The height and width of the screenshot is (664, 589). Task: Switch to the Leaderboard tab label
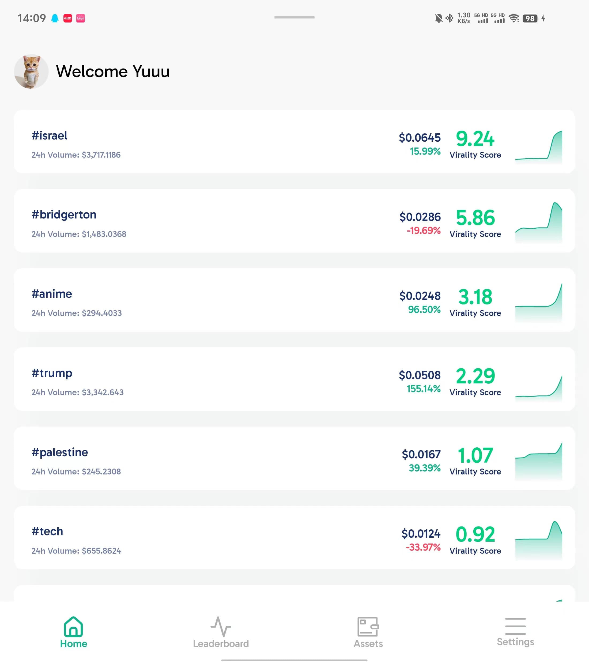pos(221,644)
